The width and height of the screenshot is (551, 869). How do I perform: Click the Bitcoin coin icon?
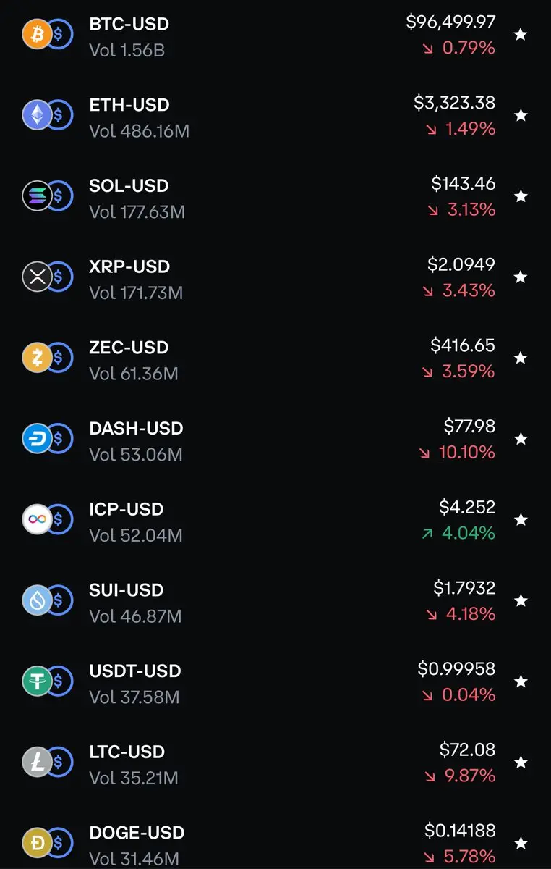click(x=37, y=35)
